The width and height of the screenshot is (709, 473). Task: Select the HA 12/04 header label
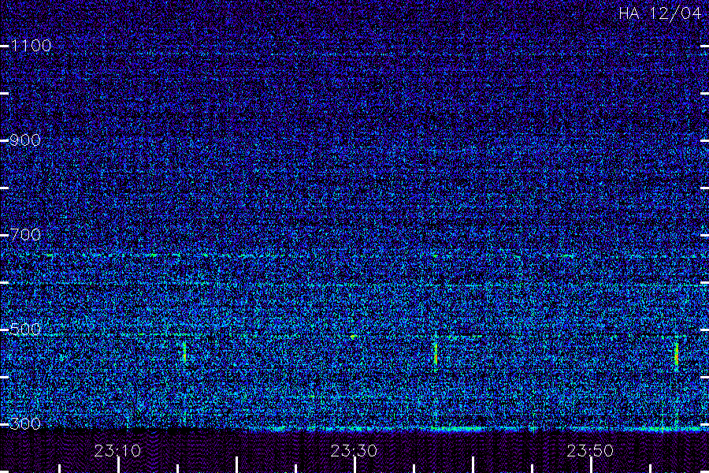660,13
